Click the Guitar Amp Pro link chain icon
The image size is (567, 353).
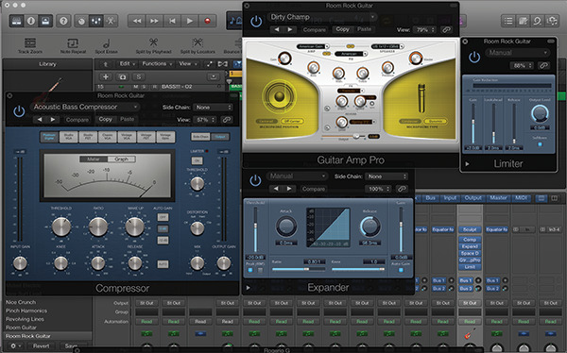pyautogui.click(x=446, y=29)
